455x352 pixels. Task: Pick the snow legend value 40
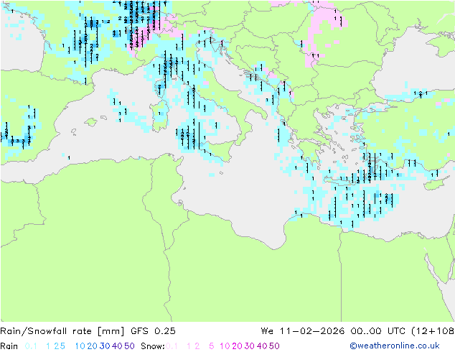262,346
